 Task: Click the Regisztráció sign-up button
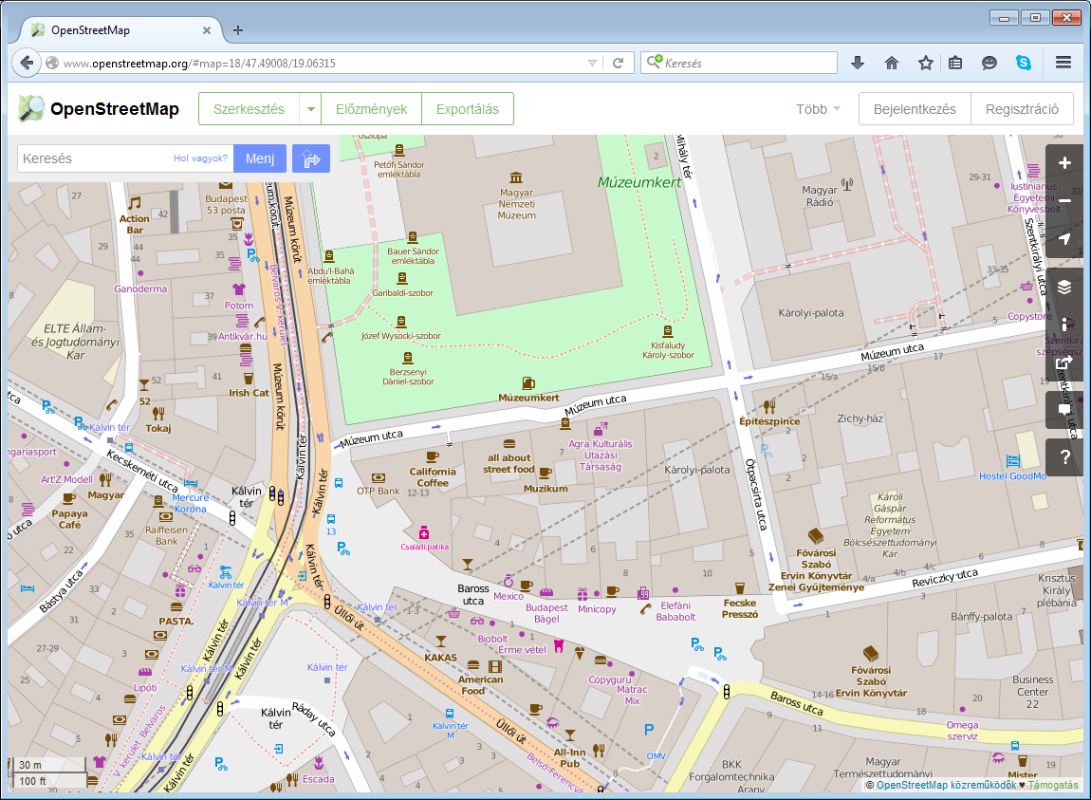point(1022,109)
